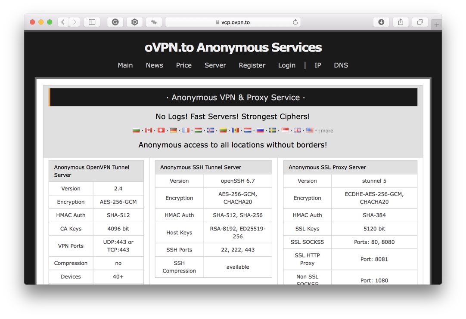This screenshot has height=319, width=466.
Task: Click the '4096 bit' CA Keys value
Action: pos(118,229)
